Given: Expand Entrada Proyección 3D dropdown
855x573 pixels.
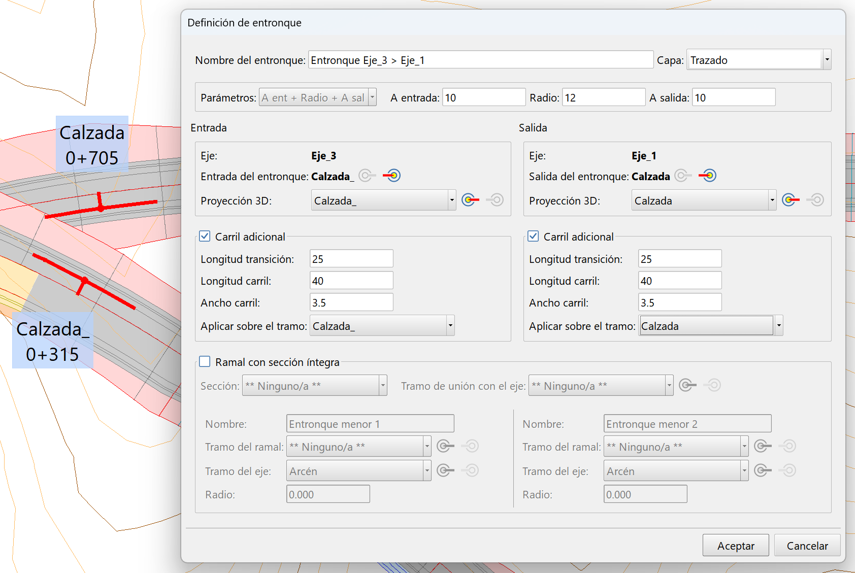Looking at the screenshot, I should [451, 200].
